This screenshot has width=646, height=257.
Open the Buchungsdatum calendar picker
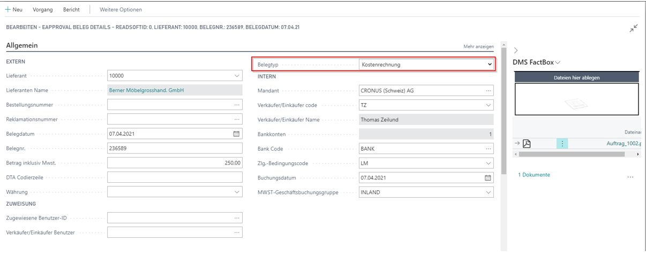487,177
